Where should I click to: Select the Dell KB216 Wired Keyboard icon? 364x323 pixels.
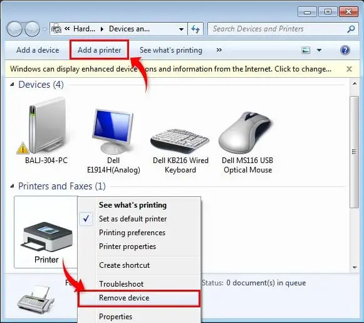180,141
